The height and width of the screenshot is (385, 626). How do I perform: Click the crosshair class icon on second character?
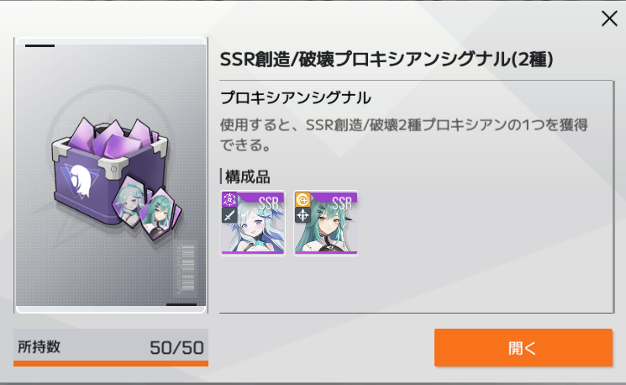point(302,215)
